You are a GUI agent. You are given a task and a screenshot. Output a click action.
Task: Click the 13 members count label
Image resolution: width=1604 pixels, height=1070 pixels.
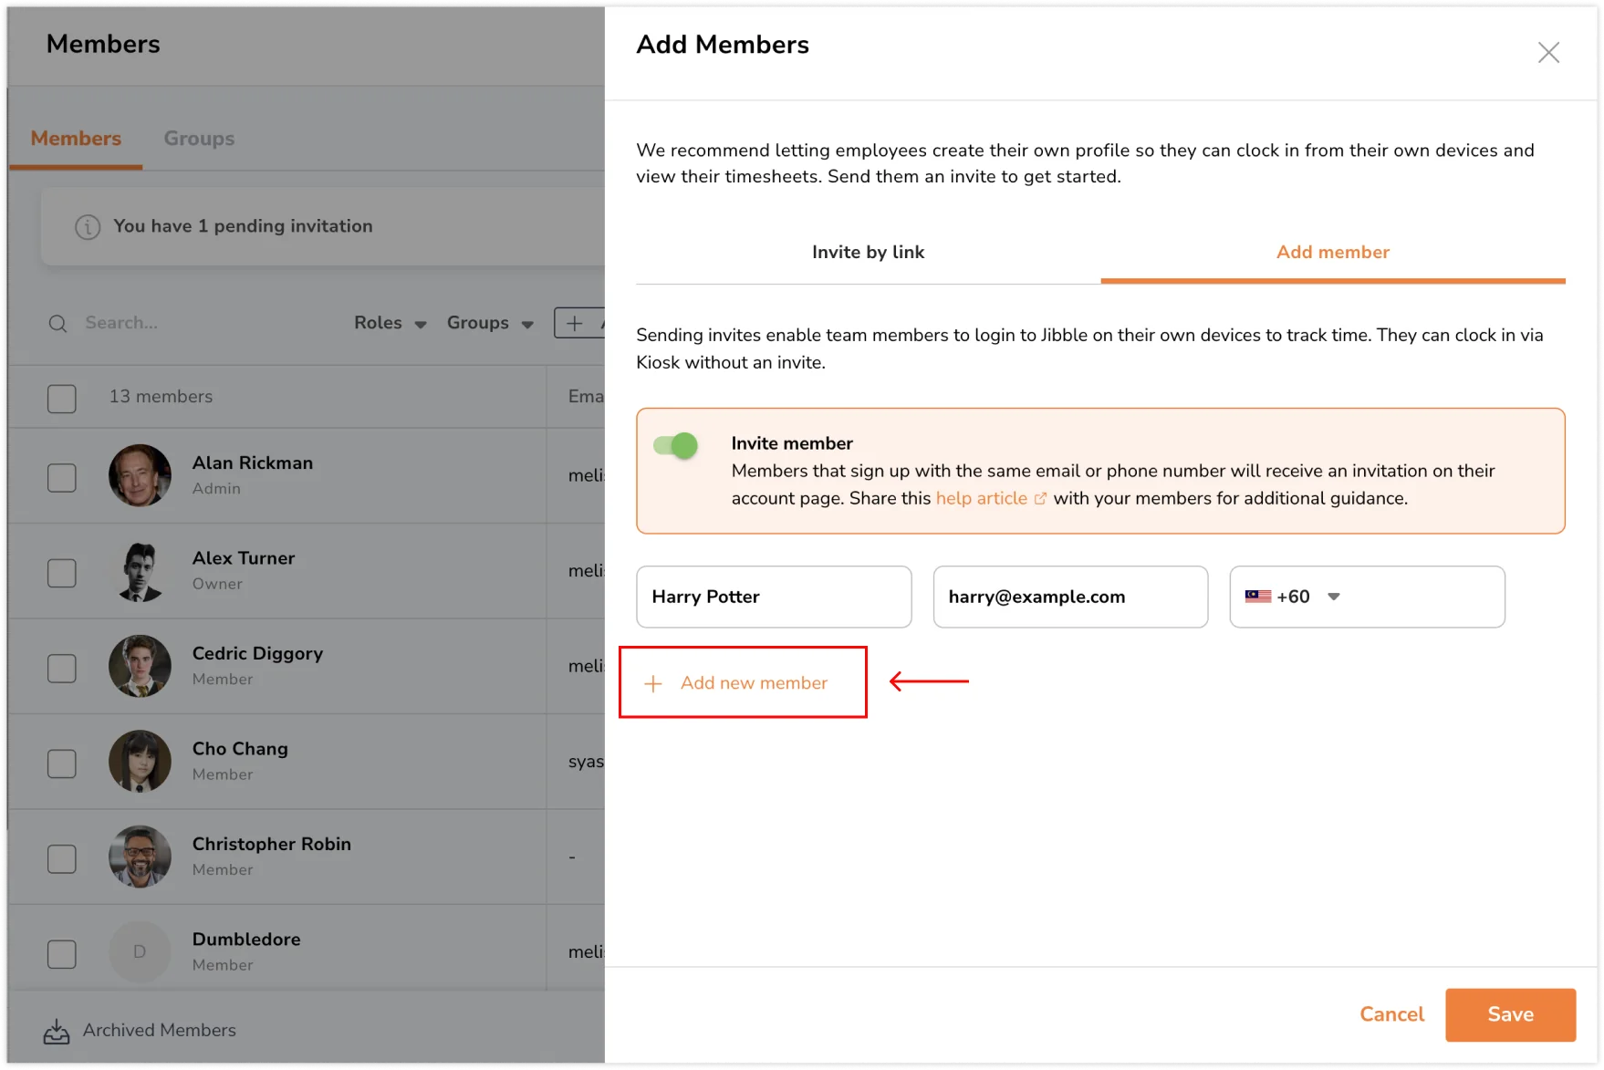(x=161, y=397)
